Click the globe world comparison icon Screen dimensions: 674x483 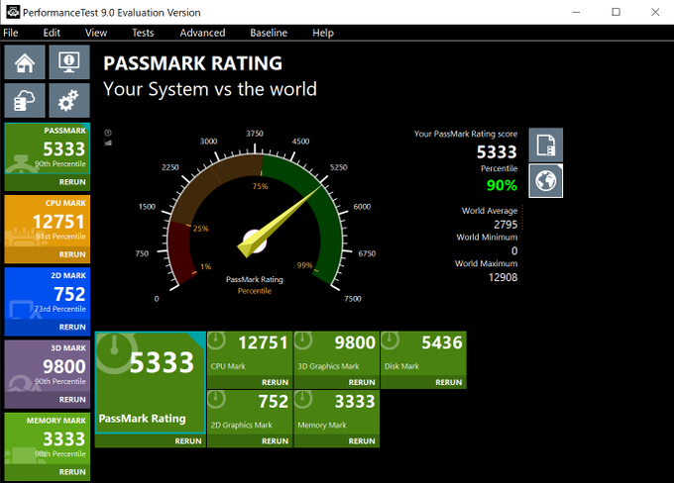[545, 181]
